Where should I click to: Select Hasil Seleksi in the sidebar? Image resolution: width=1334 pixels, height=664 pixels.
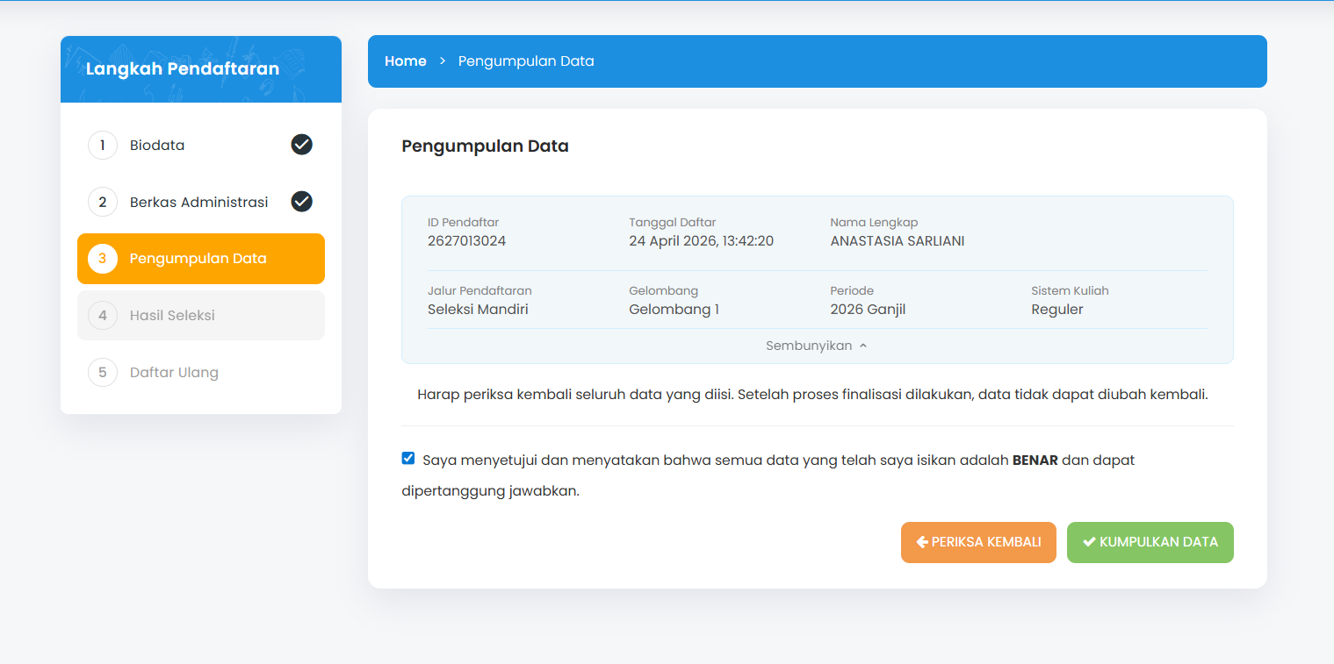172,315
